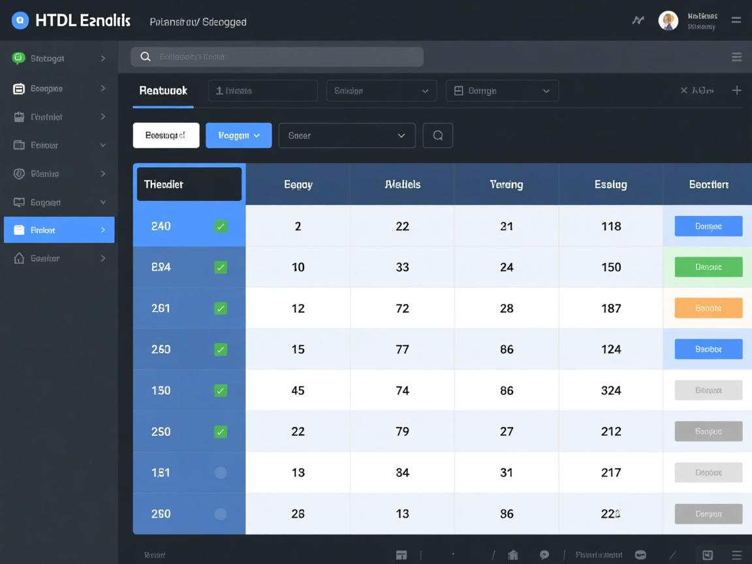Click the user profile avatar

pos(668,21)
